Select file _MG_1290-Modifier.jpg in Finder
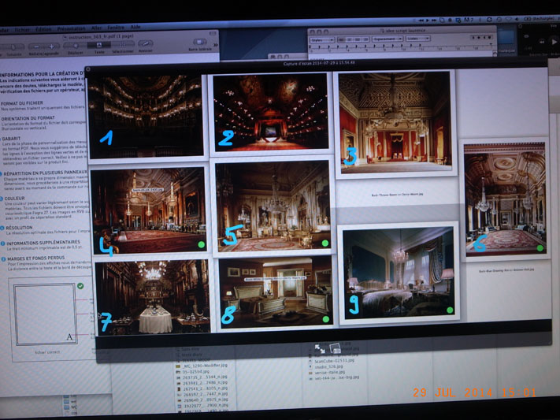This screenshot has height=420, width=560. pos(202,366)
